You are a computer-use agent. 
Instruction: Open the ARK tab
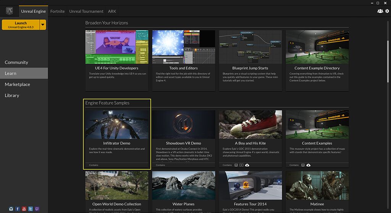point(112,11)
